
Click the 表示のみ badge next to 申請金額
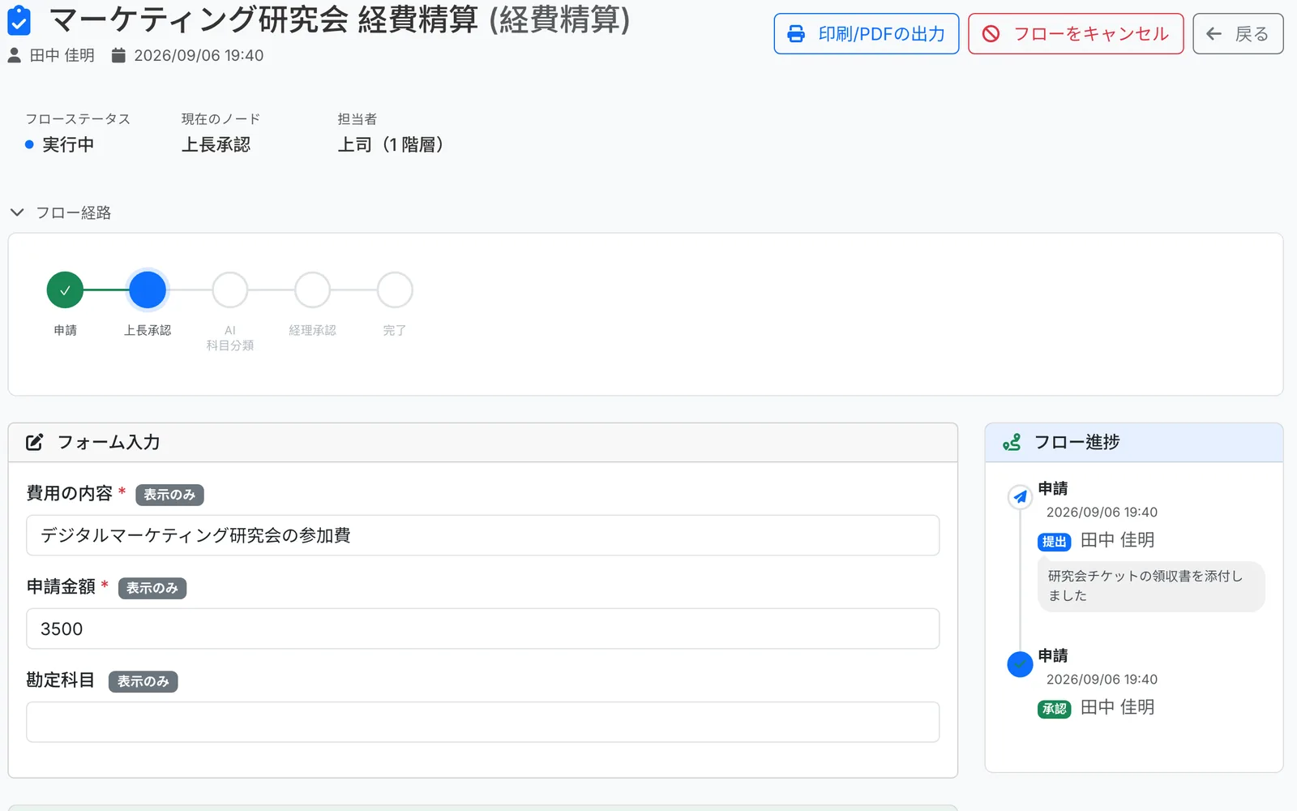(152, 588)
